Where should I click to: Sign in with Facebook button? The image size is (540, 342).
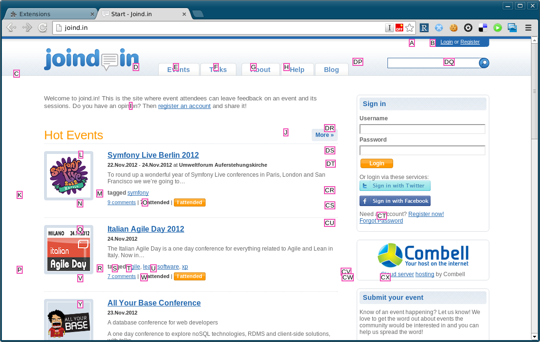click(x=395, y=201)
